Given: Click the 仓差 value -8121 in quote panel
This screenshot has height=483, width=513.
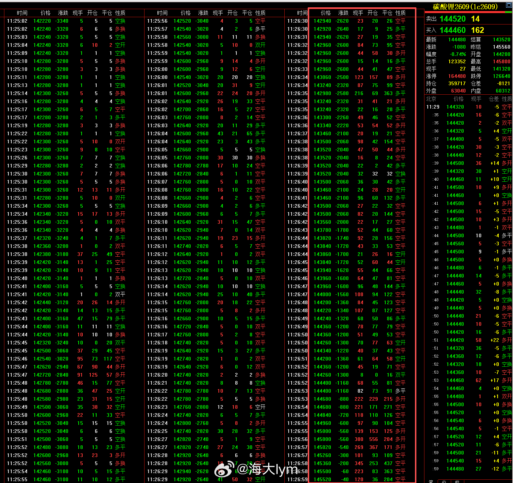Looking at the screenshot, I should point(503,83).
